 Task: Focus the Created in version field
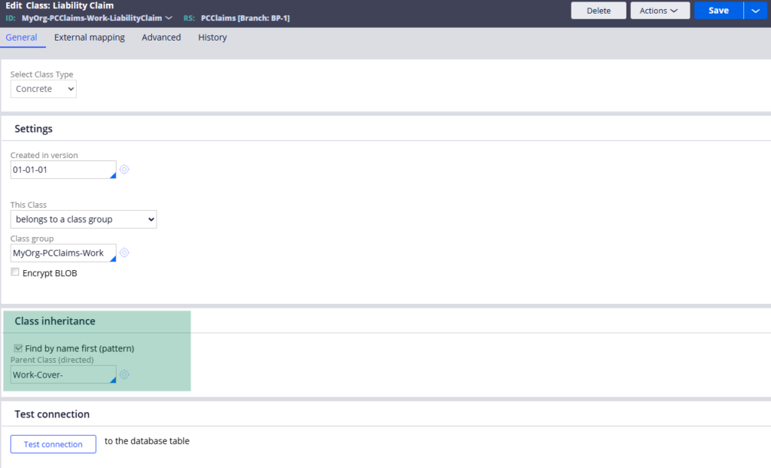pos(63,169)
